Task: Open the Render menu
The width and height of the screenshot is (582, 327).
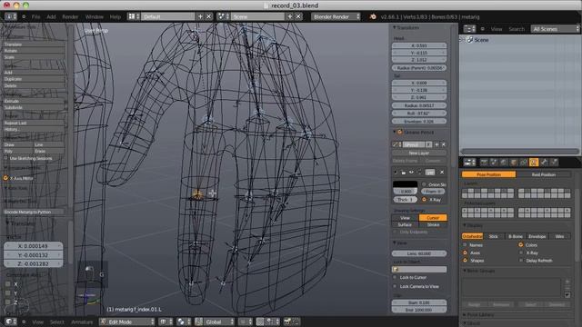Action: tap(70, 16)
